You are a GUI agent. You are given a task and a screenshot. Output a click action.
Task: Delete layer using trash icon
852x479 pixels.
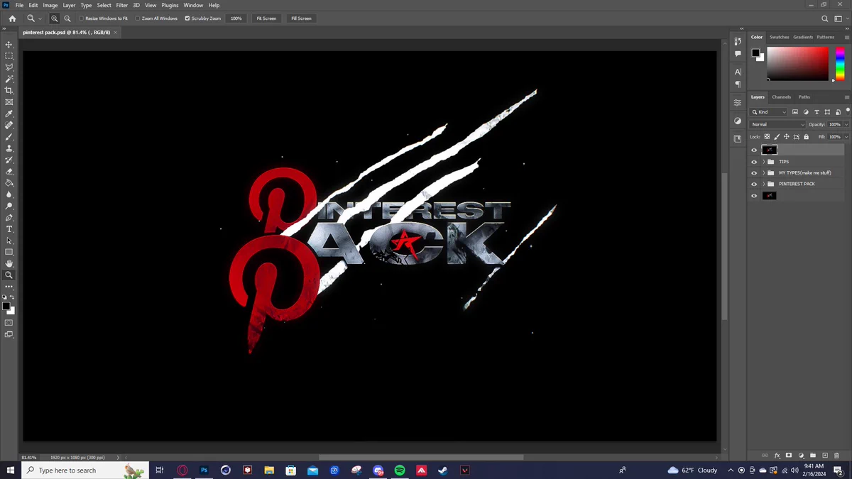click(836, 456)
